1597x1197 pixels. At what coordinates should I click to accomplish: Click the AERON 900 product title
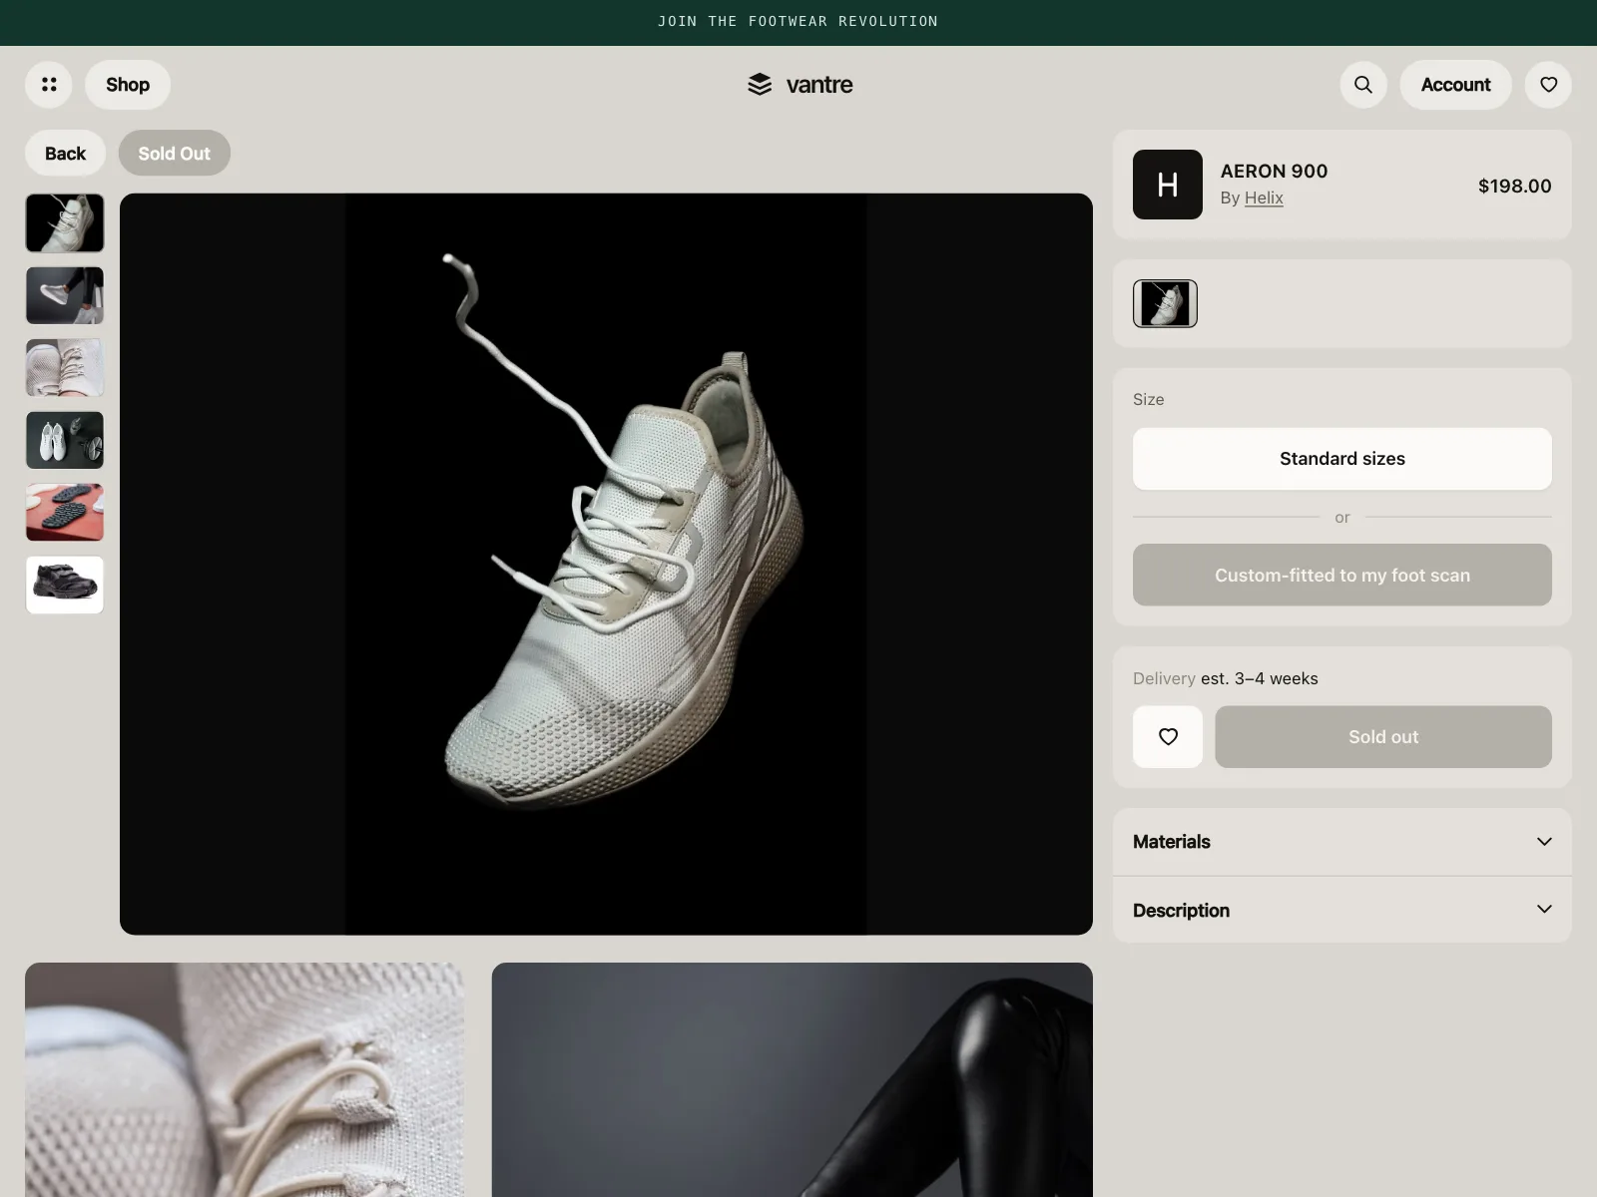(x=1274, y=171)
